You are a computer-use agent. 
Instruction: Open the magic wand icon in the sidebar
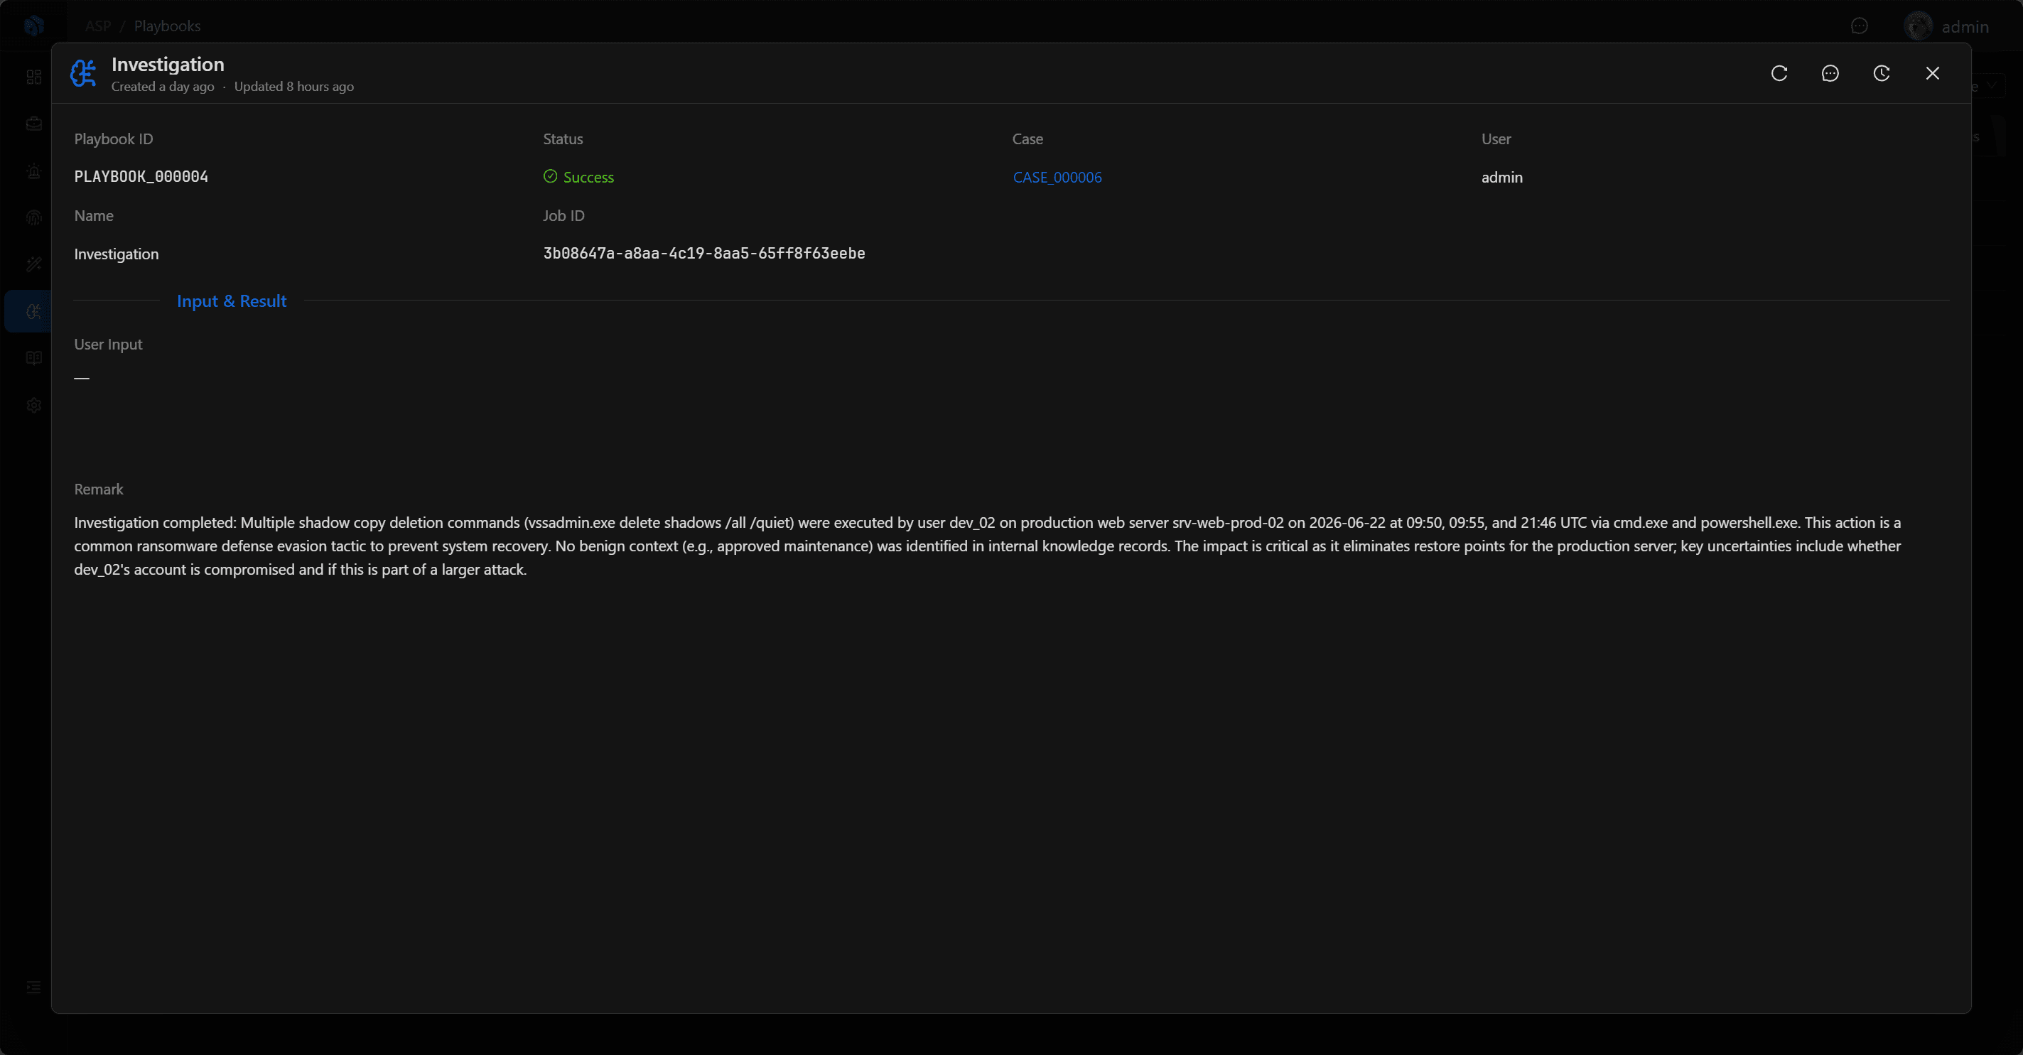point(34,264)
